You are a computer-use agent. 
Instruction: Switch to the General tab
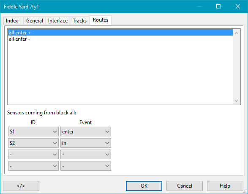point(35,21)
